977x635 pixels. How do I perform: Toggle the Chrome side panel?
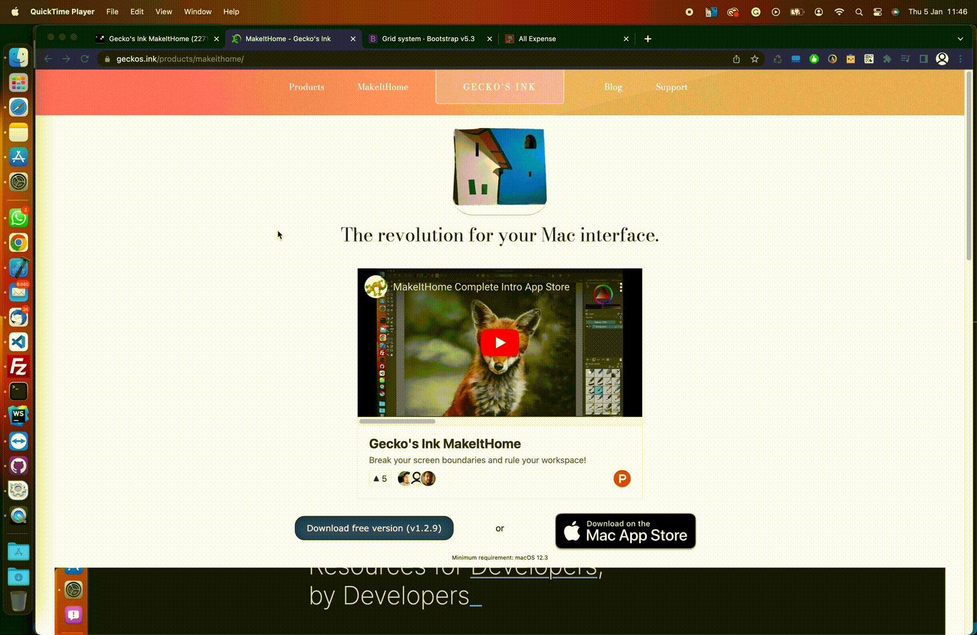[924, 59]
